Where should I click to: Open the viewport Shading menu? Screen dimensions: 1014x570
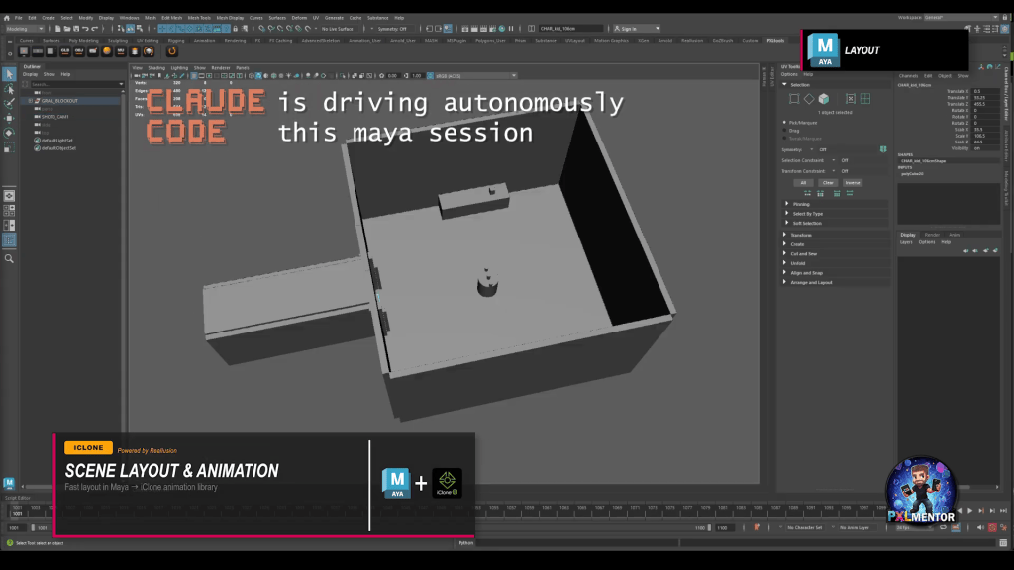point(156,68)
